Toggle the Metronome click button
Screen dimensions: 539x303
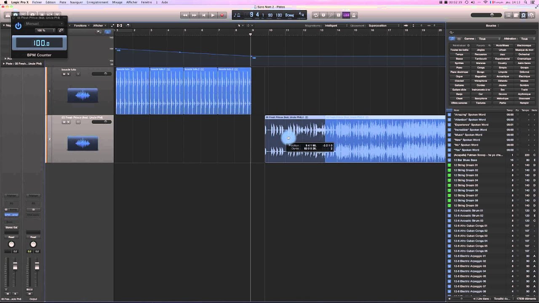tap(354, 15)
